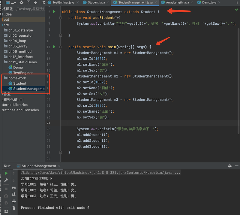Click line number 12 in gutter

[x=48, y=53]
